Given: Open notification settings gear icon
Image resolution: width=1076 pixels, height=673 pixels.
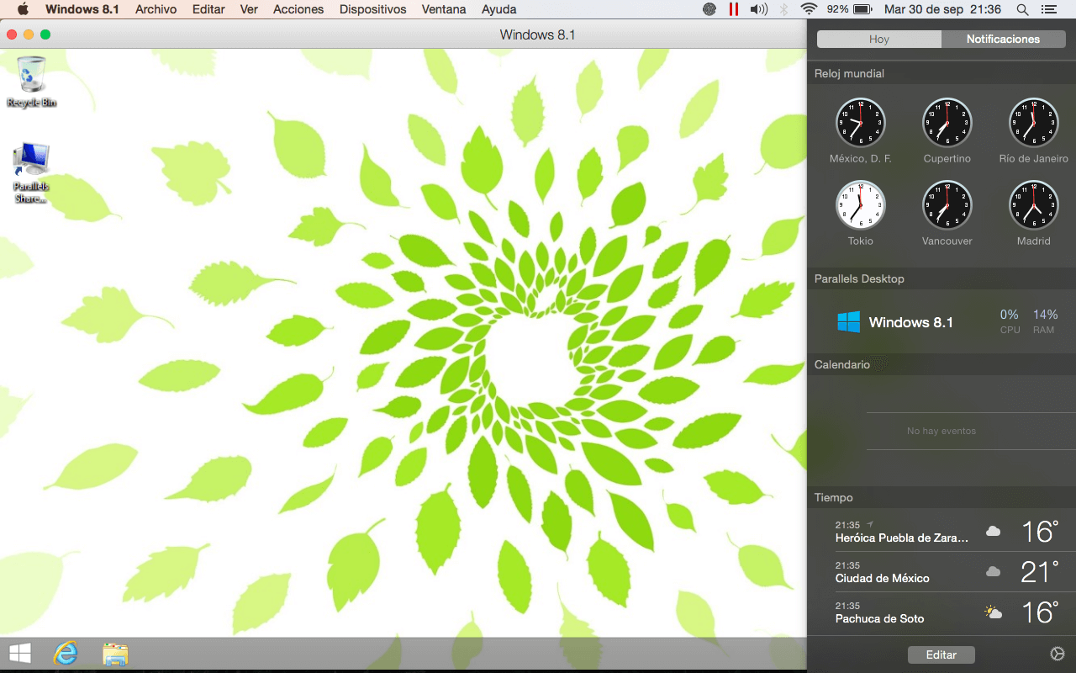Looking at the screenshot, I should pos(1058,654).
